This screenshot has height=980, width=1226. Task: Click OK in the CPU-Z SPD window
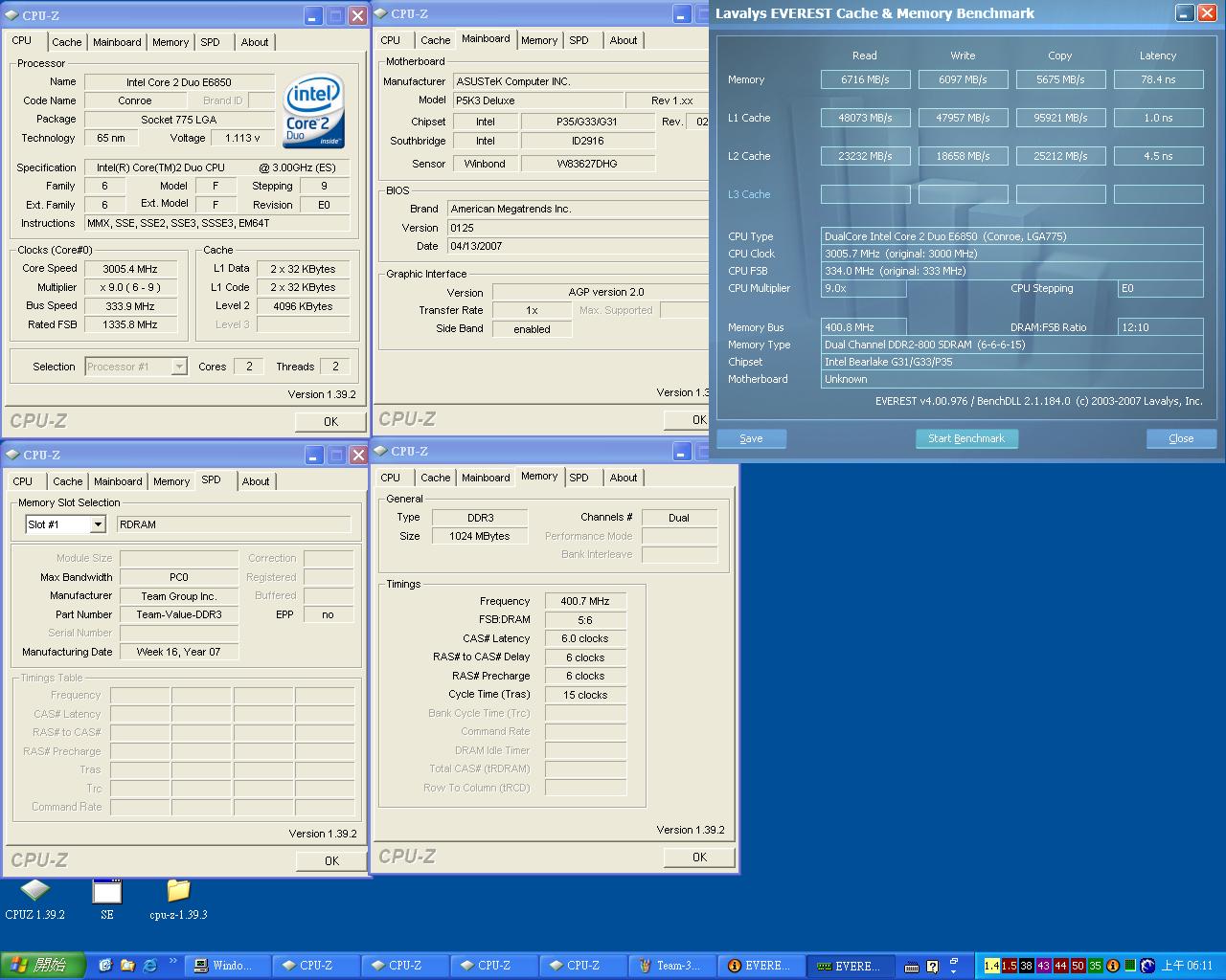point(331,860)
